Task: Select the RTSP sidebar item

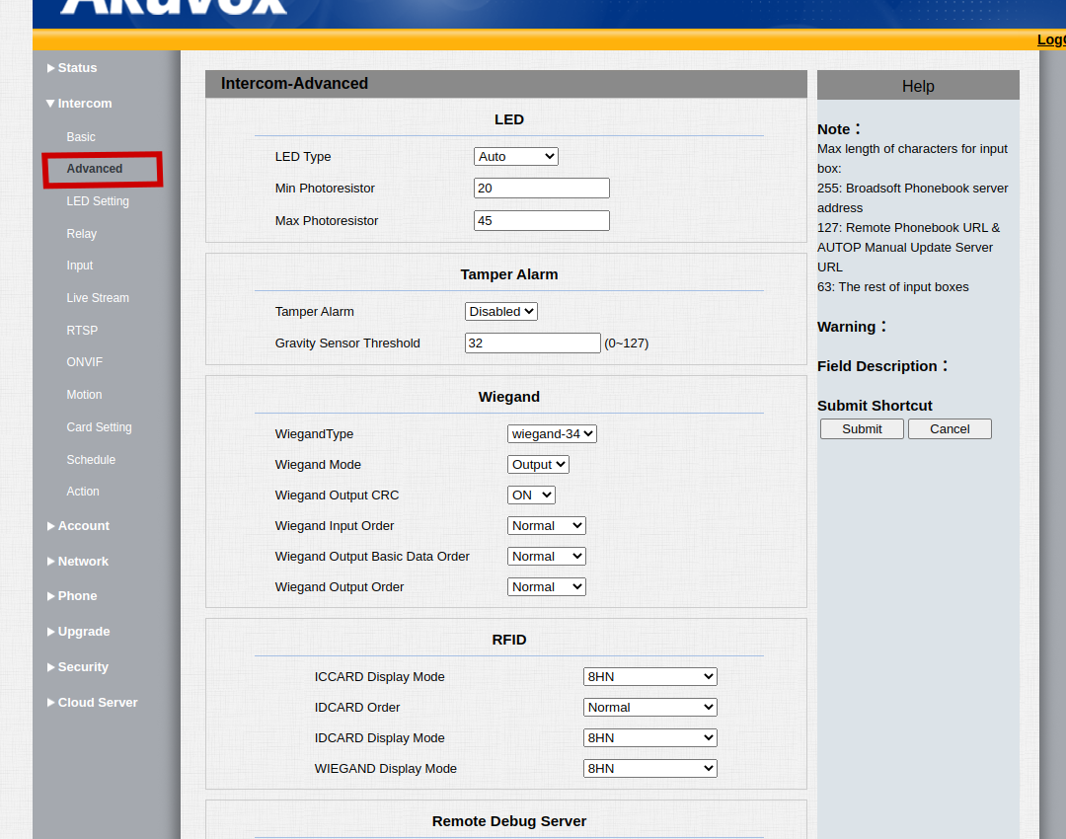Action: [x=82, y=331]
